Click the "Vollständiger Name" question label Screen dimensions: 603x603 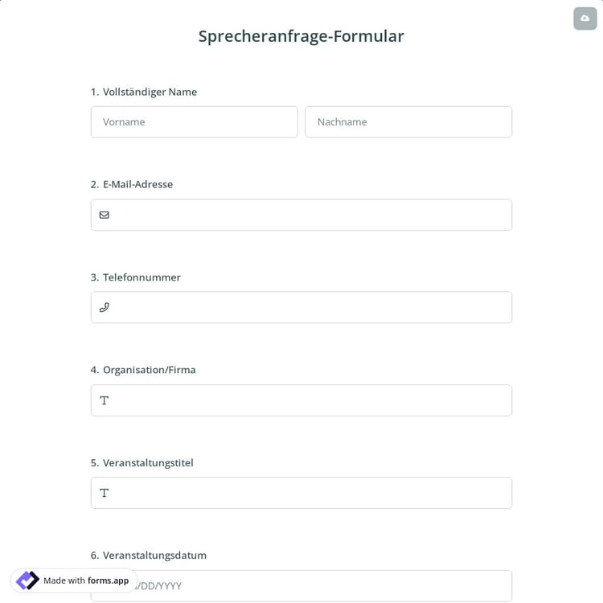150,92
